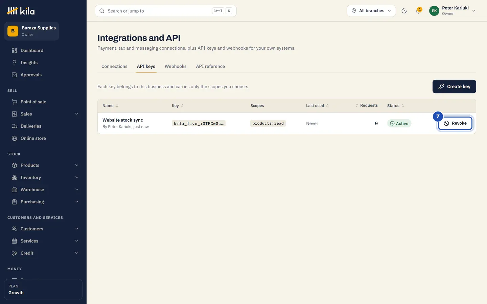Focus the Search or jump to field
This screenshot has height=304, width=487.
click(166, 11)
